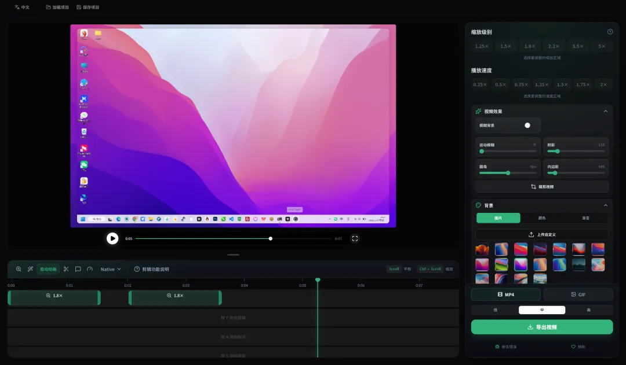The width and height of the screenshot is (626, 365).
Task: Select GIF export format
Action: coord(578,294)
